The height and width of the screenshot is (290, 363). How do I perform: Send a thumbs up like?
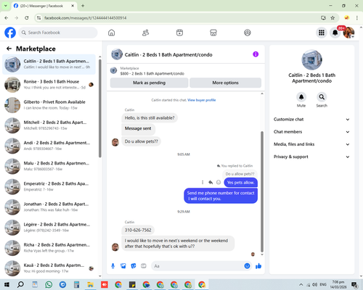[258, 266]
